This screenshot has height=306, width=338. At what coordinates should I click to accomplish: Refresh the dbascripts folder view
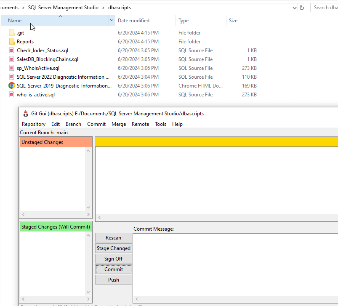click(x=302, y=8)
